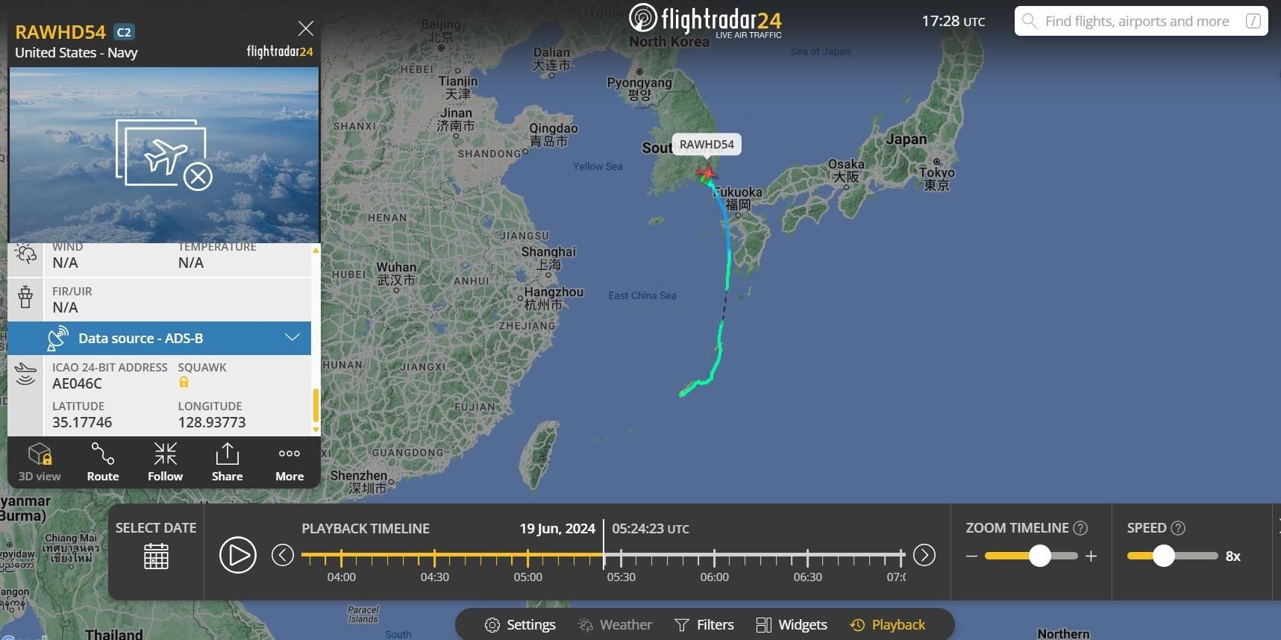1281x640 pixels.
Task: Open the 3D view of aircraft
Action: click(40, 462)
